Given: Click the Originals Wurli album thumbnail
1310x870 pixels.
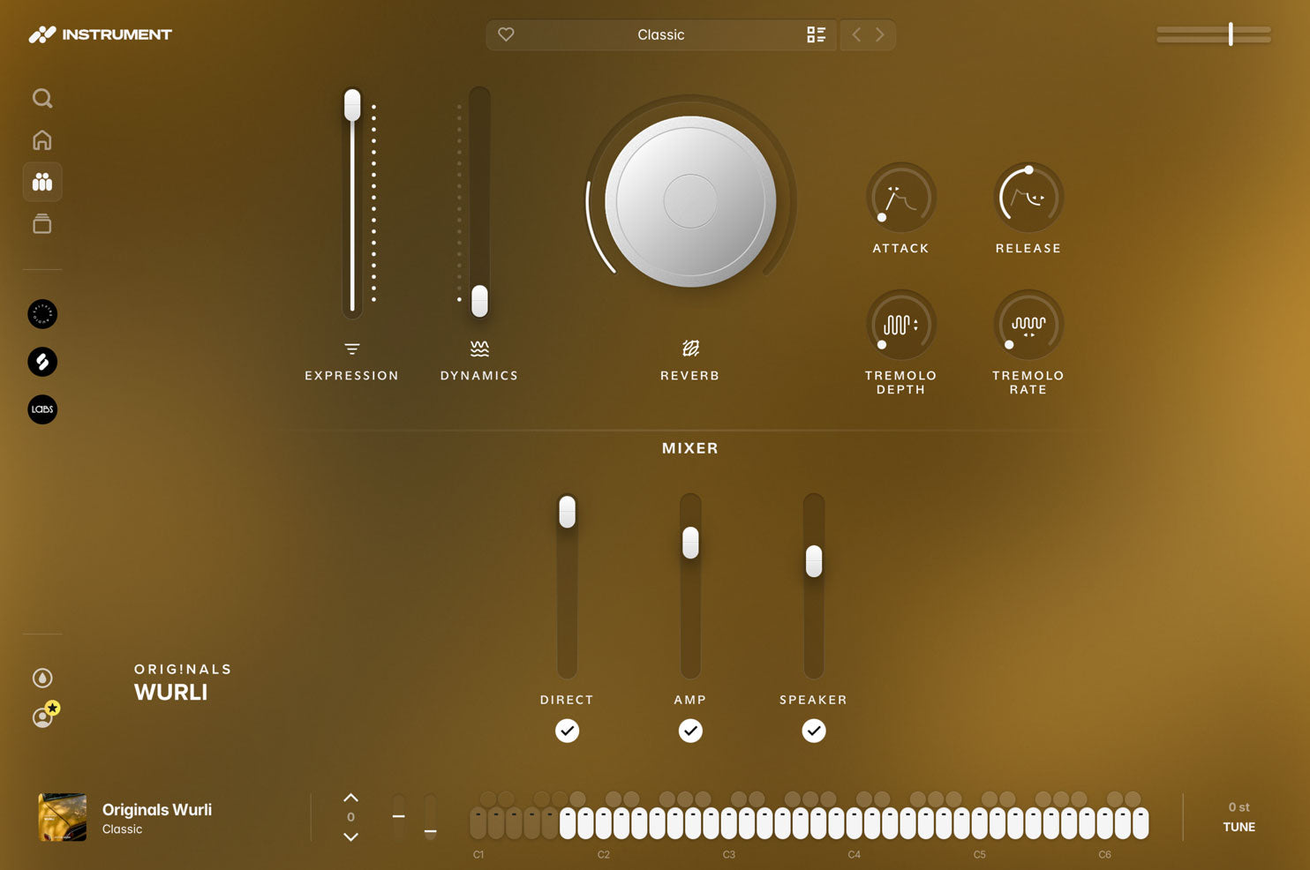Looking at the screenshot, I should coord(63,817).
